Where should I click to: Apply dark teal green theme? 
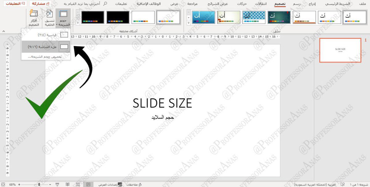(x=279, y=17)
